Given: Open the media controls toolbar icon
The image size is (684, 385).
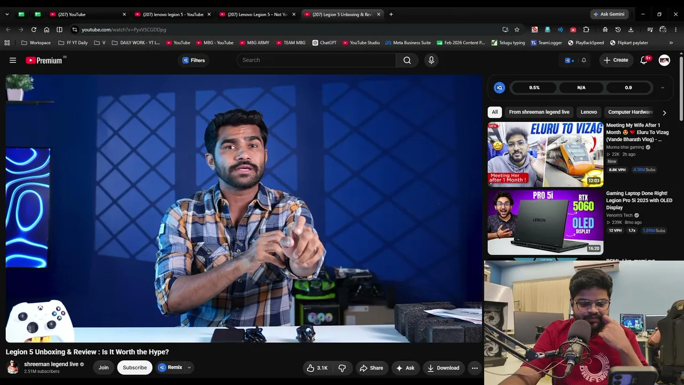Looking at the screenshot, I should [650, 29].
